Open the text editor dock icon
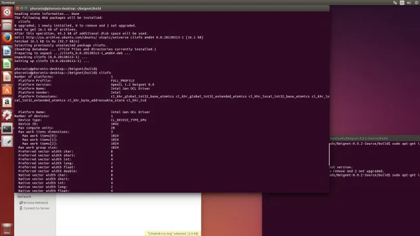This screenshot has height=236, width=420. (7, 142)
